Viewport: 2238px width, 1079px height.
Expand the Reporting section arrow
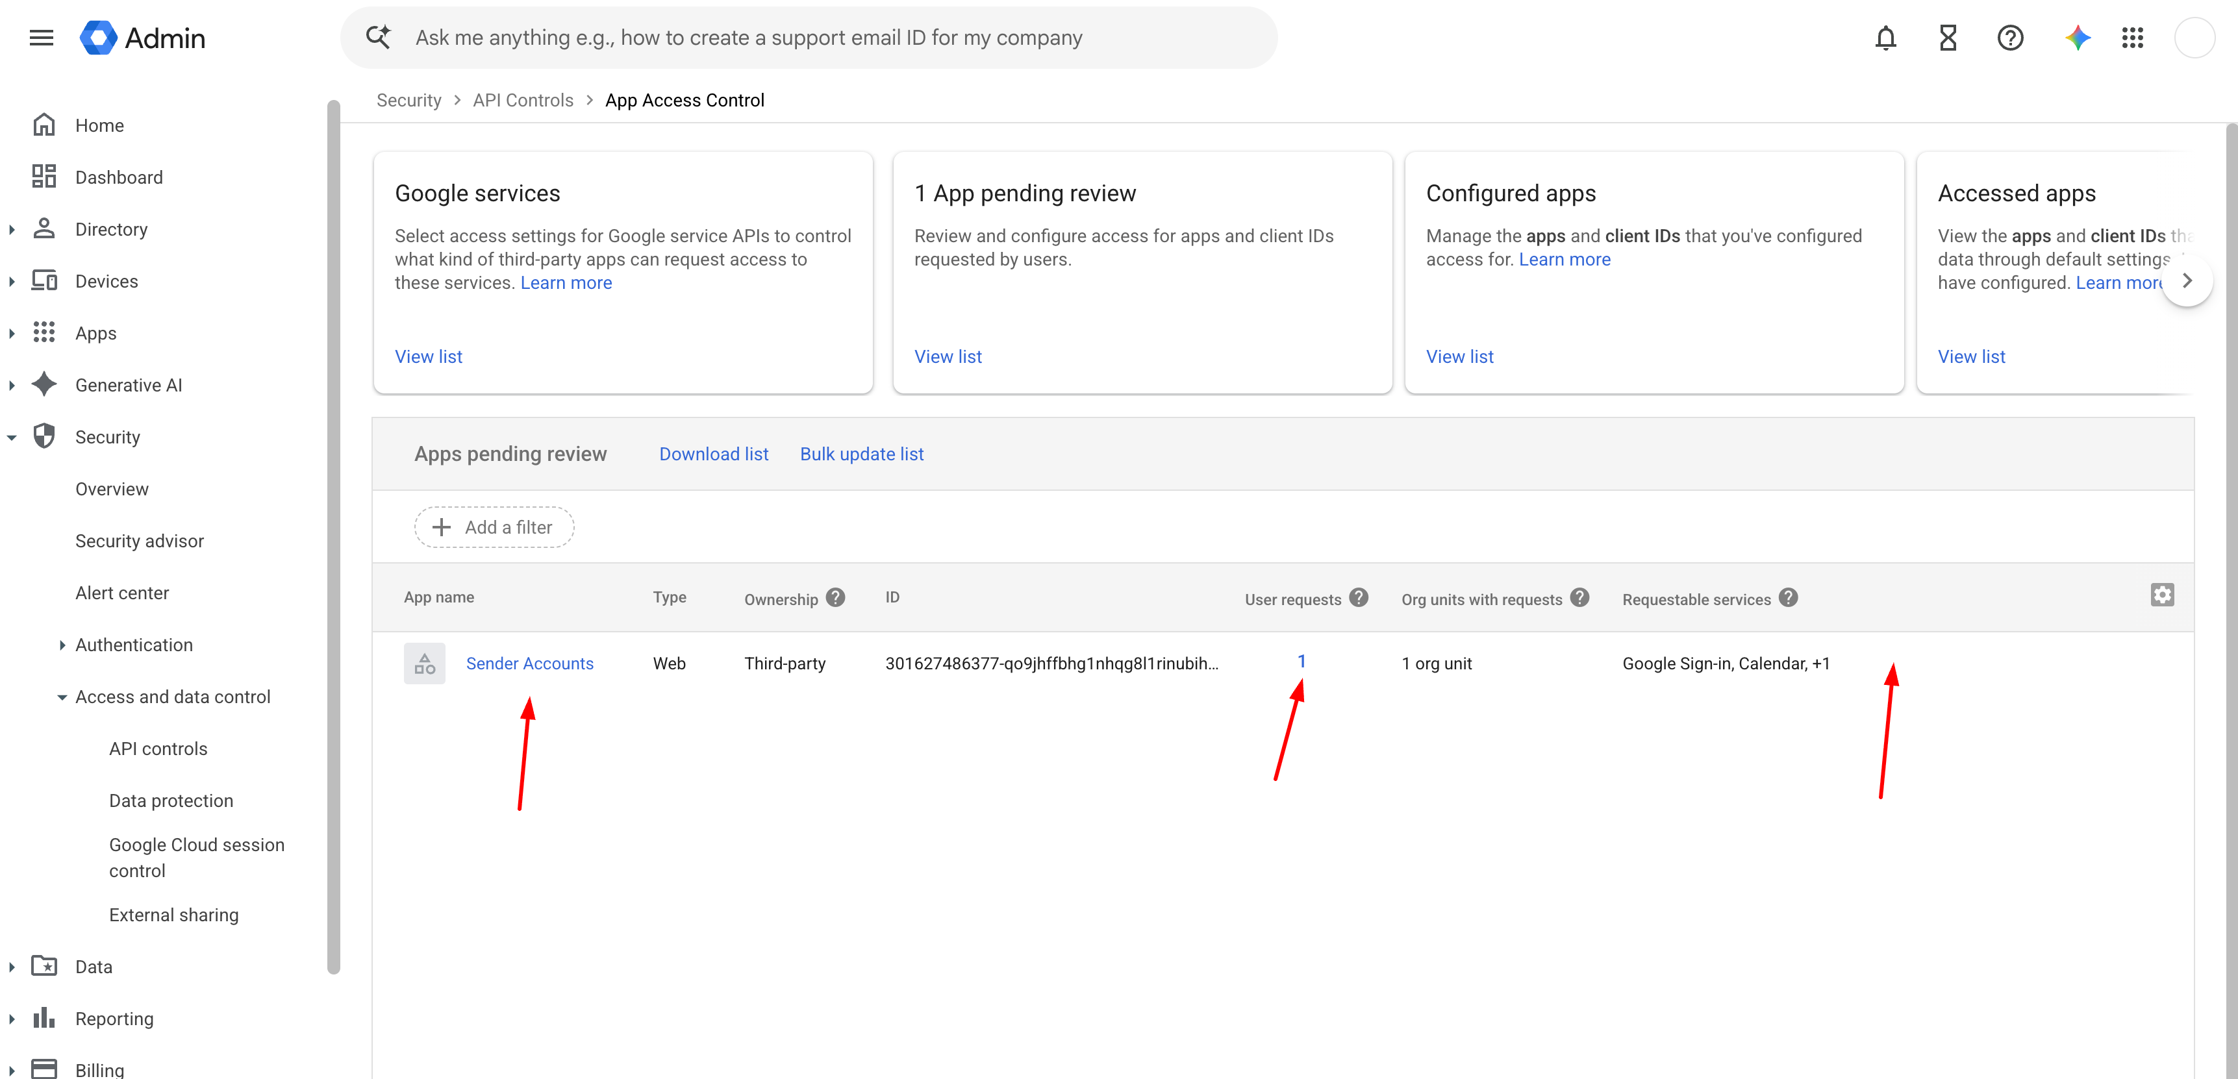click(12, 1019)
